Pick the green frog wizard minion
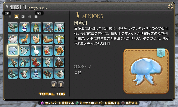The height and width of the screenshot is (107, 178). pyautogui.click(x=36, y=27)
